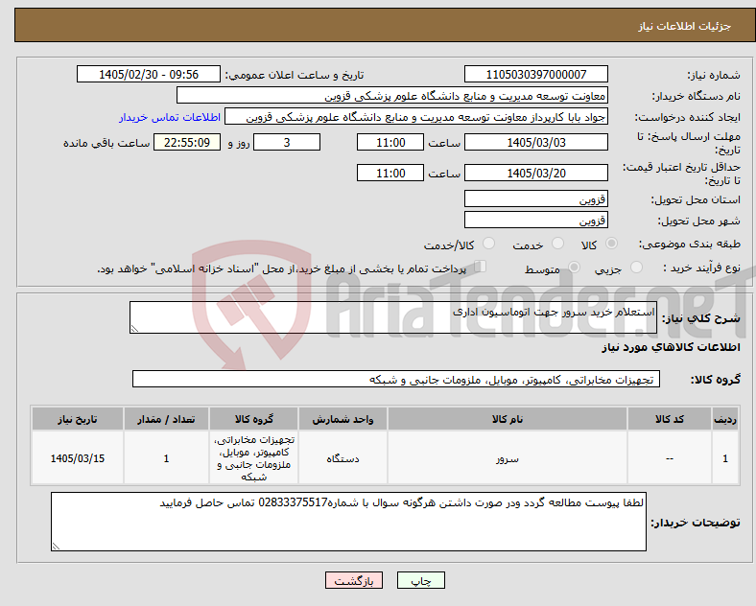
Task: Click the چاپ (print) button
Action: pyautogui.click(x=420, y=580)
